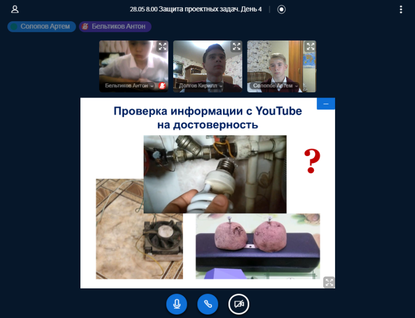Click the potato photo on the slide

[257, 244]
